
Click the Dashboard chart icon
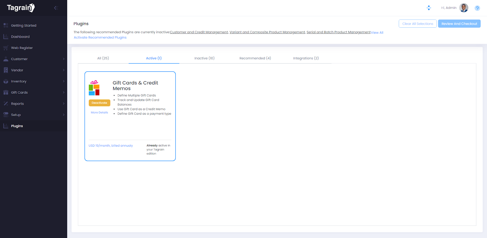[6, 37]
